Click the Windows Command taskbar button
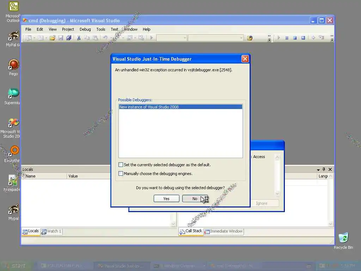 tap(179, 266)
